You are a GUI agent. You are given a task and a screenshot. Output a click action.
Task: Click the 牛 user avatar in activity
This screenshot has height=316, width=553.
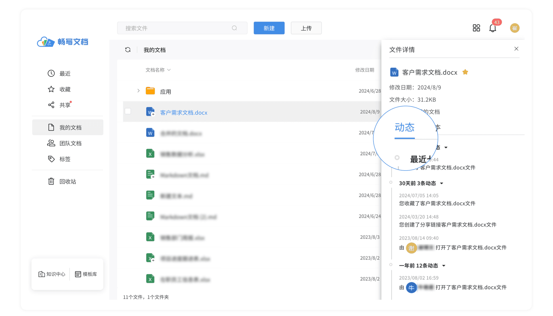(x=411, y=287)
